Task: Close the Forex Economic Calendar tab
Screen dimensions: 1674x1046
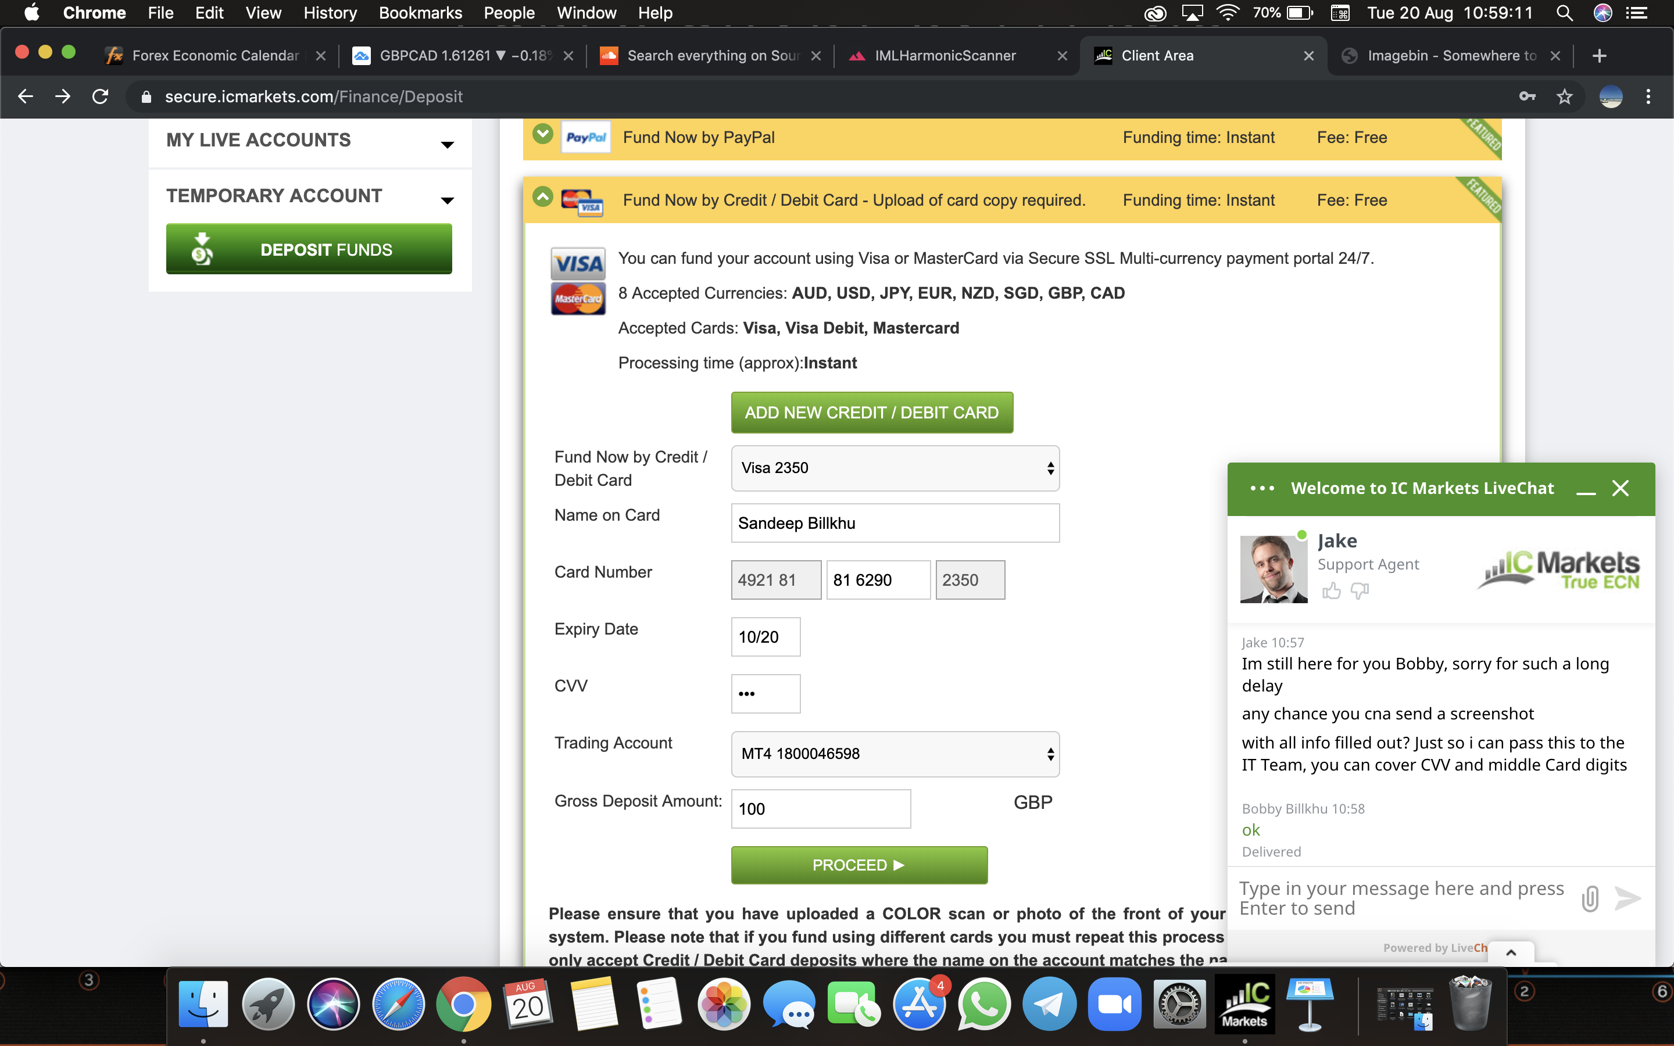Action: tap(320, 56)
